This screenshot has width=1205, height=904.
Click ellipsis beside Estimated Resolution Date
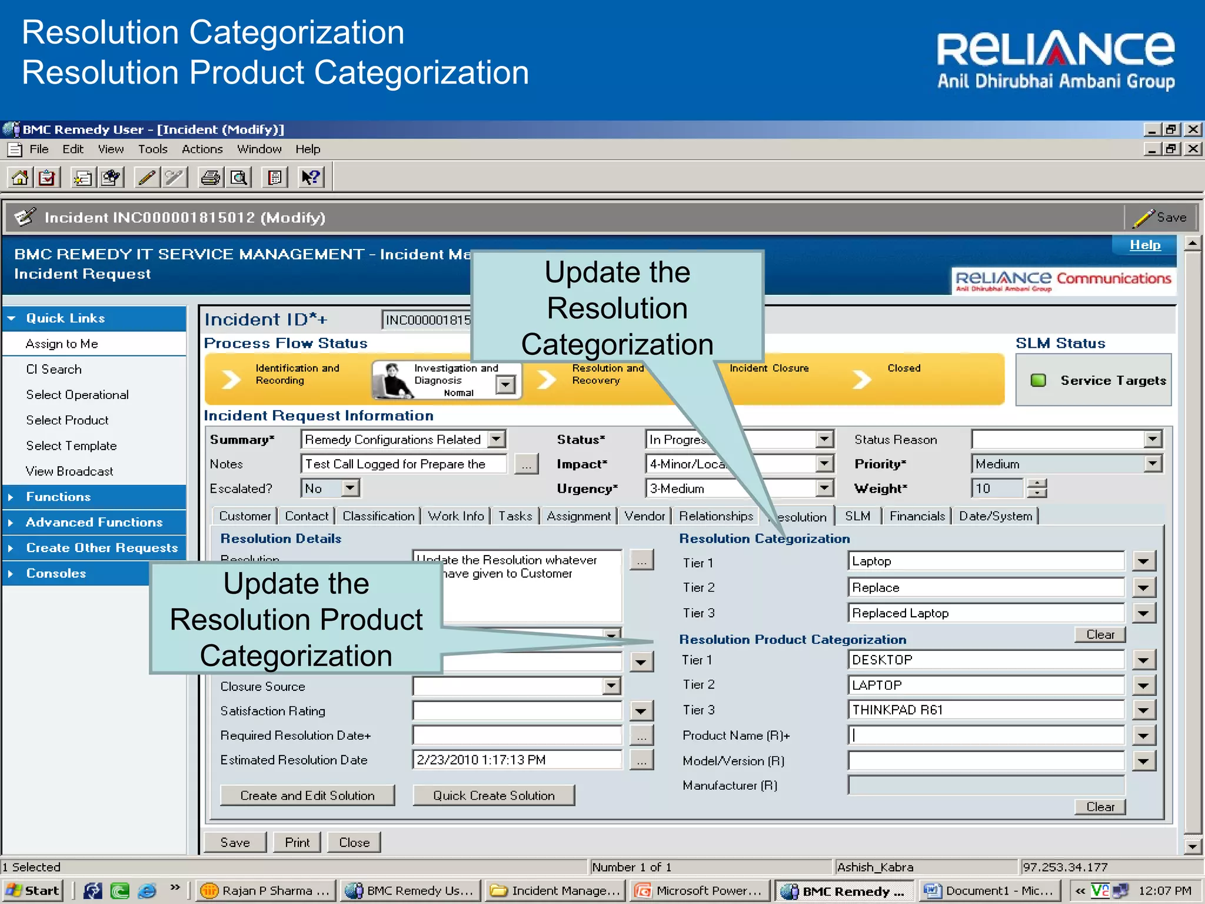tap(641, 760)
